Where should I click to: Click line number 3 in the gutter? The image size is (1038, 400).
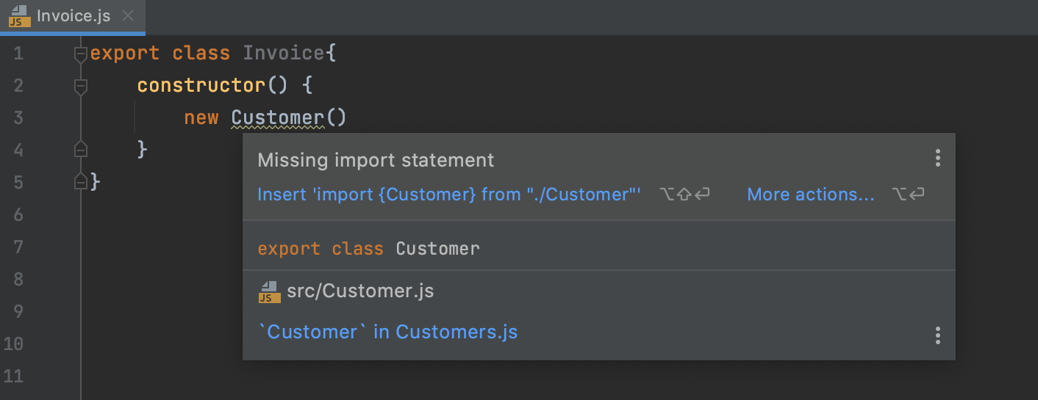point(18,117)
